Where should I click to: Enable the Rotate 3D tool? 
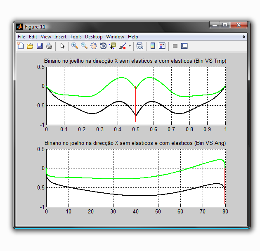(103, 46)
